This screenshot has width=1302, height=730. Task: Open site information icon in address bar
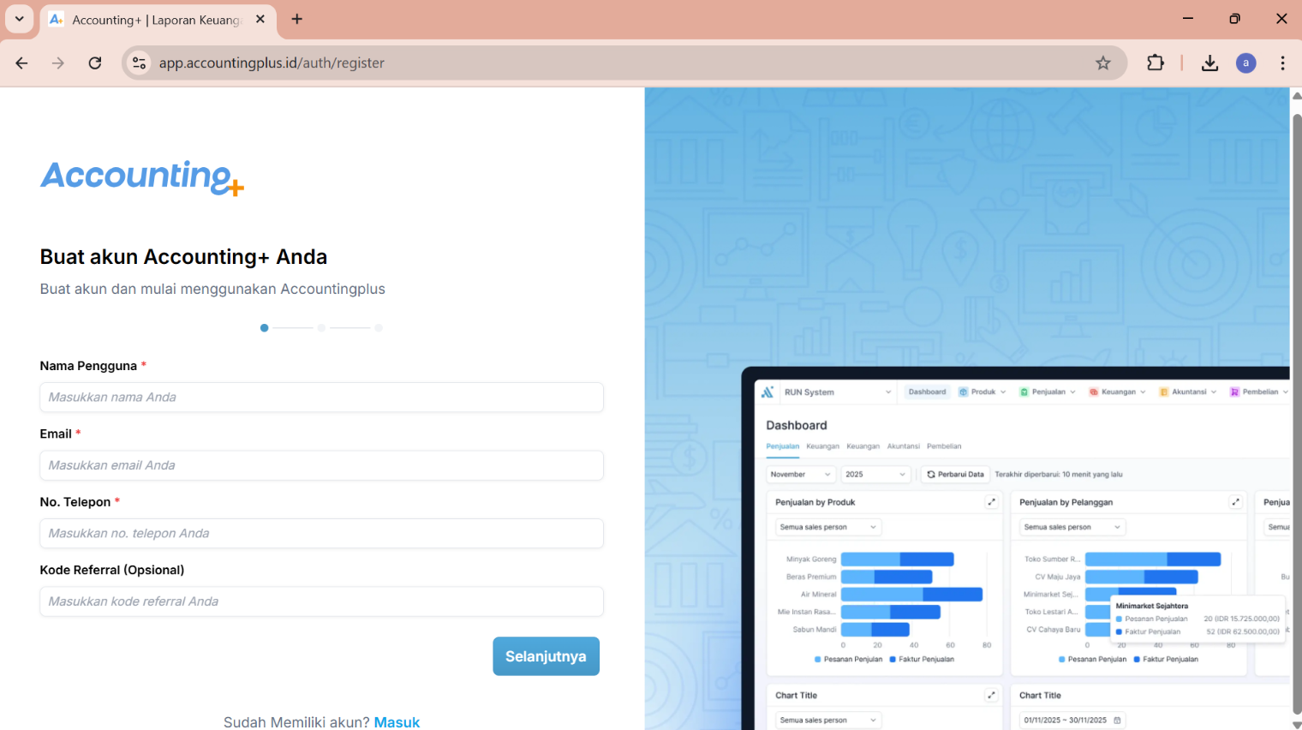coord(139,63)
